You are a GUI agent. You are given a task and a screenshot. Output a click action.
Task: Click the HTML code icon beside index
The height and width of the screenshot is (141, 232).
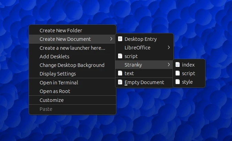[x=178, y=64]
